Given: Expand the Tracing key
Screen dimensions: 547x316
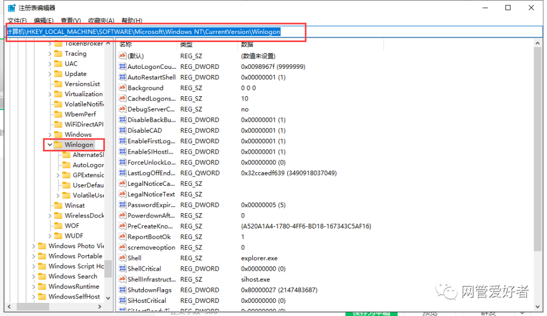Looking at the screenshot, I should tap(50, 54).
